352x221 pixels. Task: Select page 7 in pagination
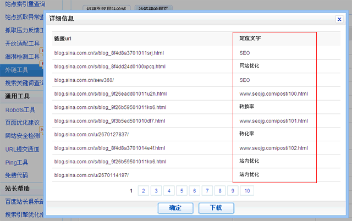pyautogui.click(x=207, y=191)
